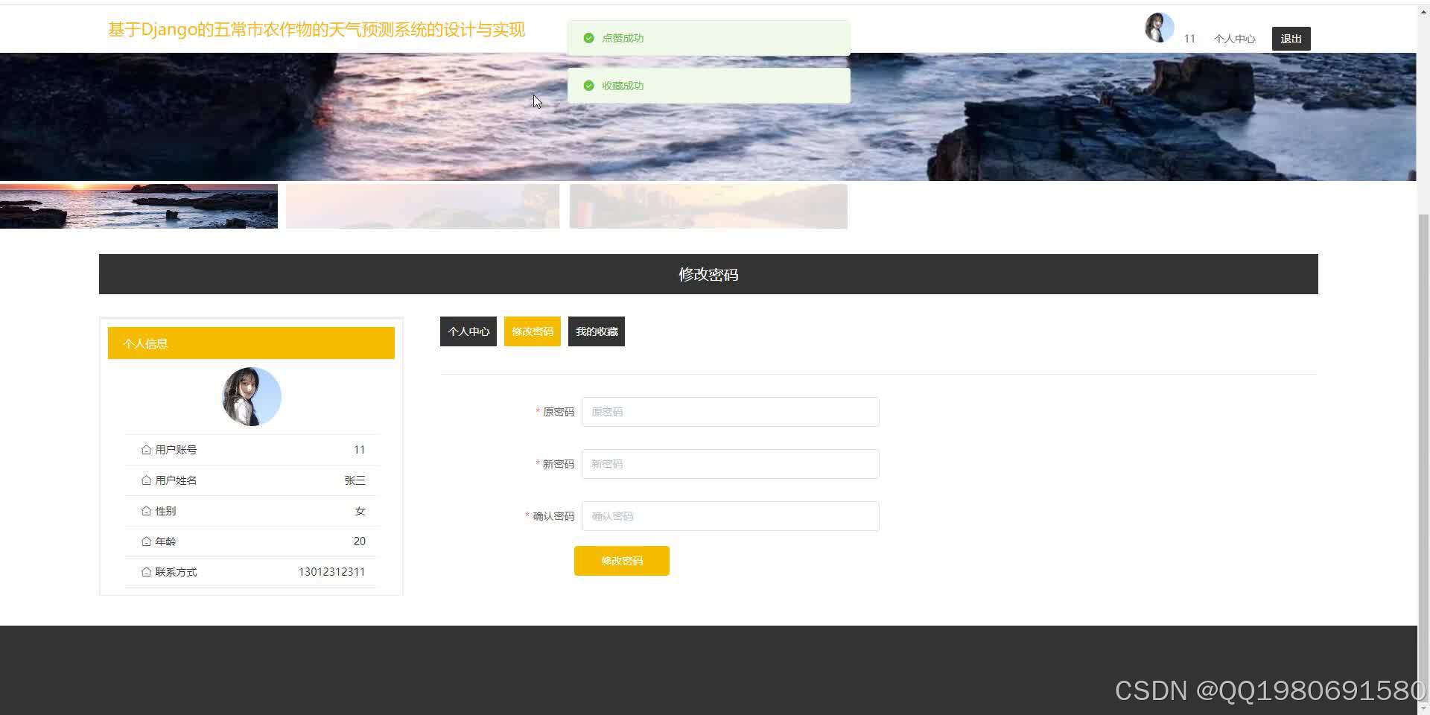The width and height of the screenshot is (1430, 715).
Task: Click the 收藏成功 notification text
Action: 623,86
